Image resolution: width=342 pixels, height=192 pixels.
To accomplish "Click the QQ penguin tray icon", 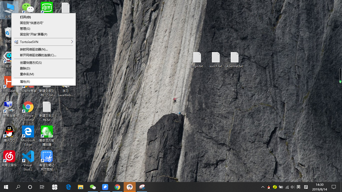I will pyautogui.click(x=269, y=187).
